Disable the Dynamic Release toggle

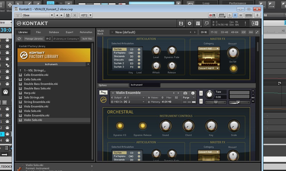[x=142, y=126]
